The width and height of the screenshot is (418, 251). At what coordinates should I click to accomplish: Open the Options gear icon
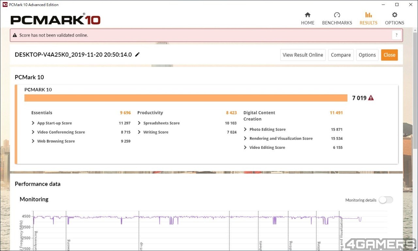(x=394, y=15)
